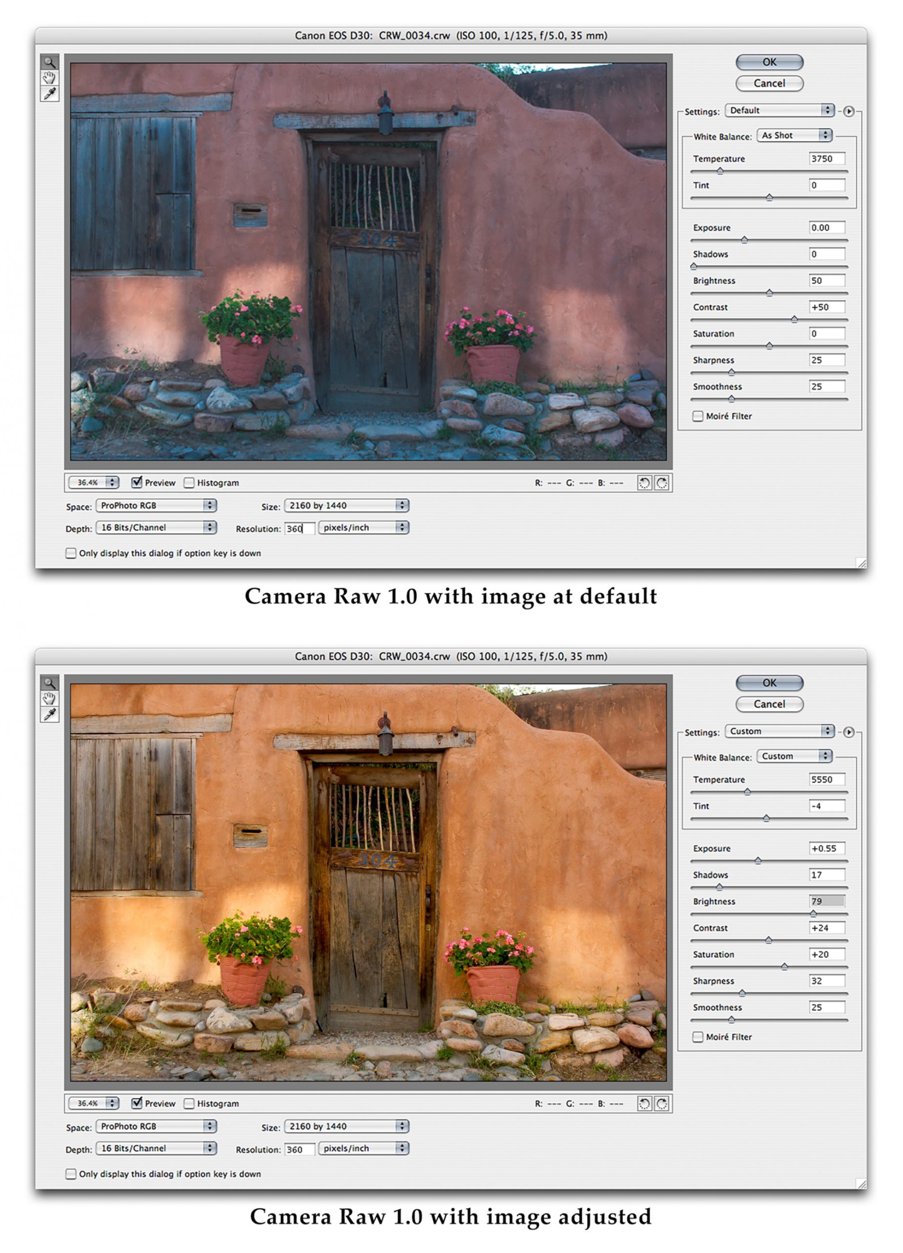Expand the ProPhoto RGB Space dropdown in the adjusted-image dialog

click(x=156, y=1126)
